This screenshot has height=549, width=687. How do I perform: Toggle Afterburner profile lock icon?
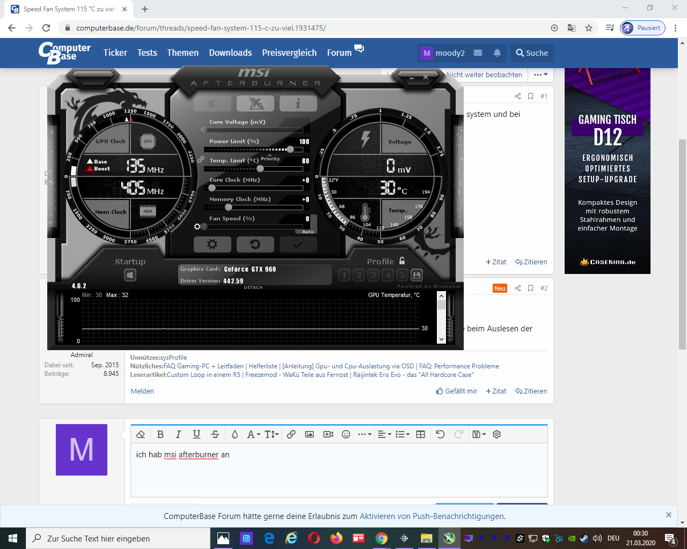point(402,261)
